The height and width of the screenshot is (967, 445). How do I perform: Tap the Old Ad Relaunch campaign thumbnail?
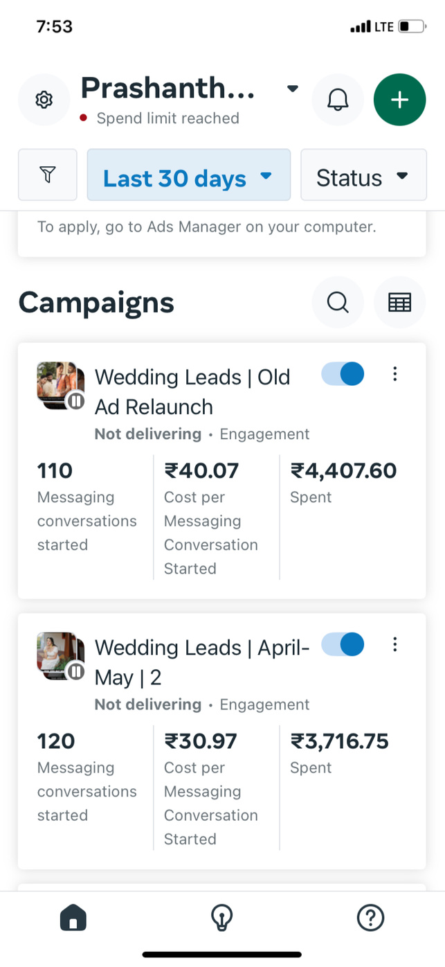point(60,385)
